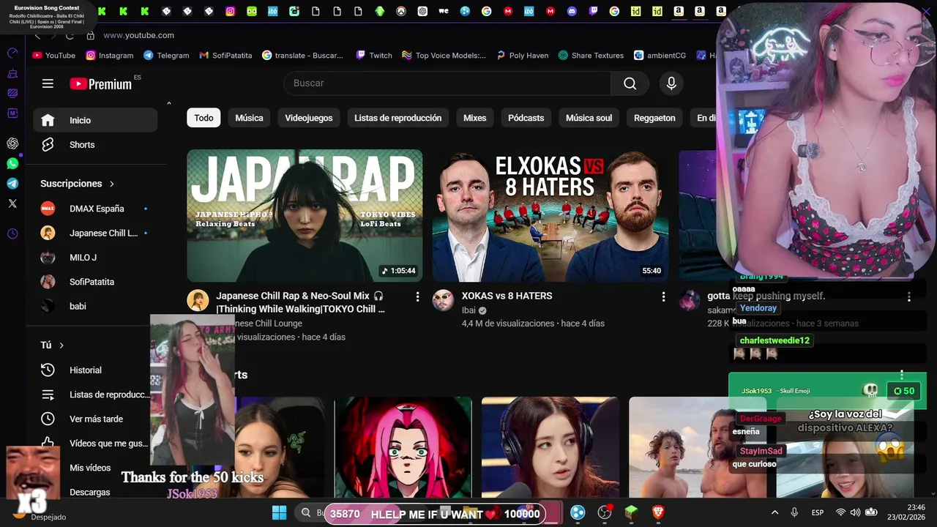Open Poly Haven bookmark
Screen dimensions: 937x527
[x=522, y=55]
